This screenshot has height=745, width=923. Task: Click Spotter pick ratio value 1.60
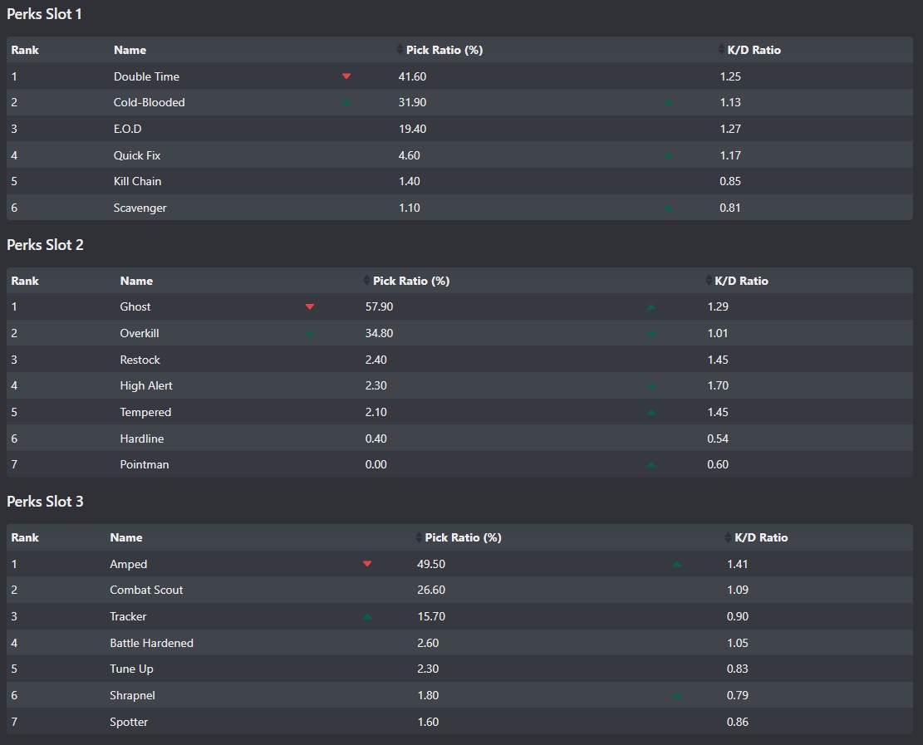point(428,722)
